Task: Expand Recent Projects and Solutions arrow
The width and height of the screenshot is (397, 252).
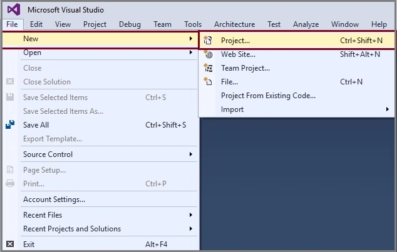Action: pyautogui.click(x=190, y=228)
